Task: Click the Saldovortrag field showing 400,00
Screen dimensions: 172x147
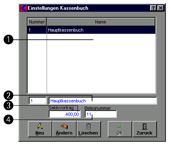Action: coord(64,114)
